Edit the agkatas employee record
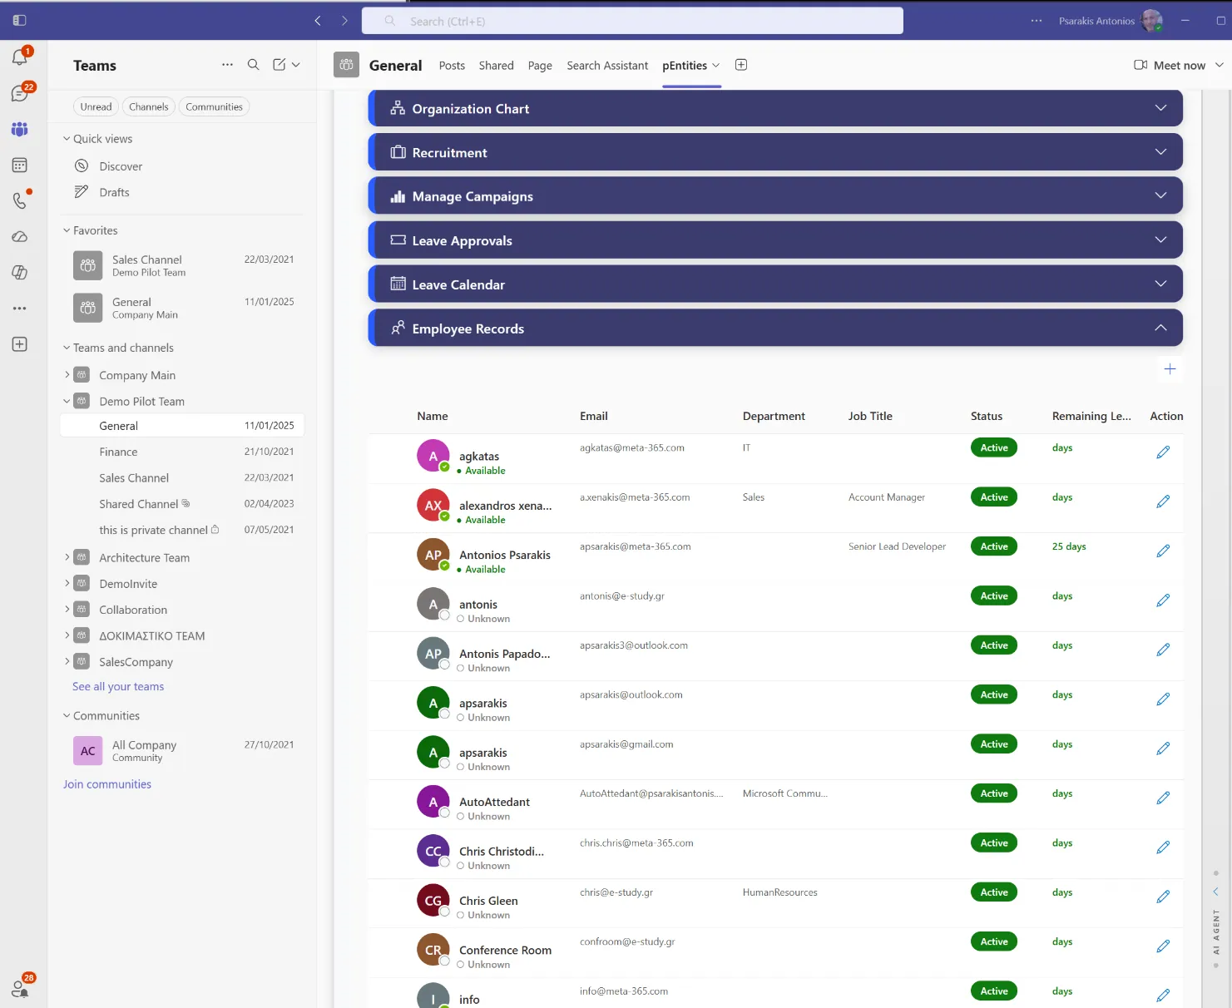 click(1163, 452)
